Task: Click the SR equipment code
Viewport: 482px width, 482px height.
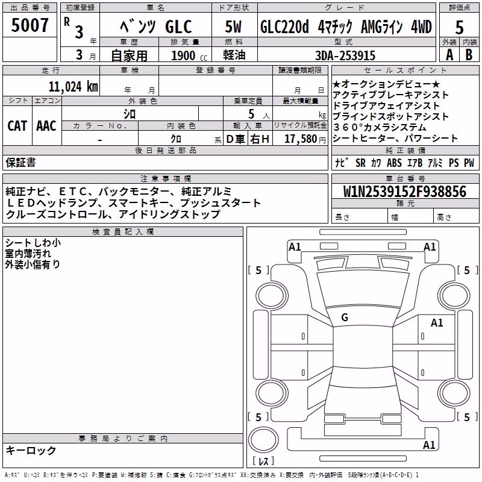Action: [x=360, y=163]
